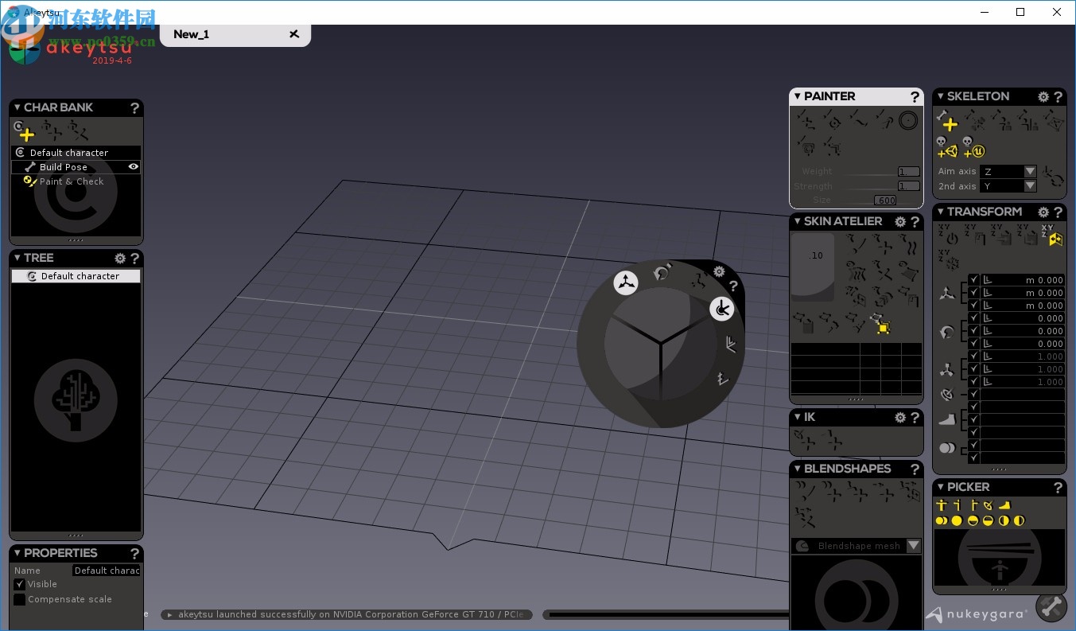1076x631 pixels.
Task: Open help for the Picker panel
Action: [x=1058, y=487]
